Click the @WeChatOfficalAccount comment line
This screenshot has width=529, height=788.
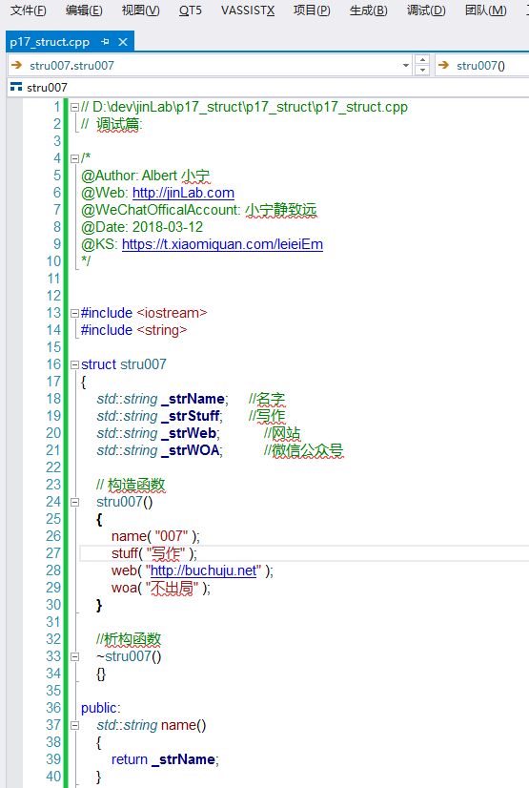199,210
